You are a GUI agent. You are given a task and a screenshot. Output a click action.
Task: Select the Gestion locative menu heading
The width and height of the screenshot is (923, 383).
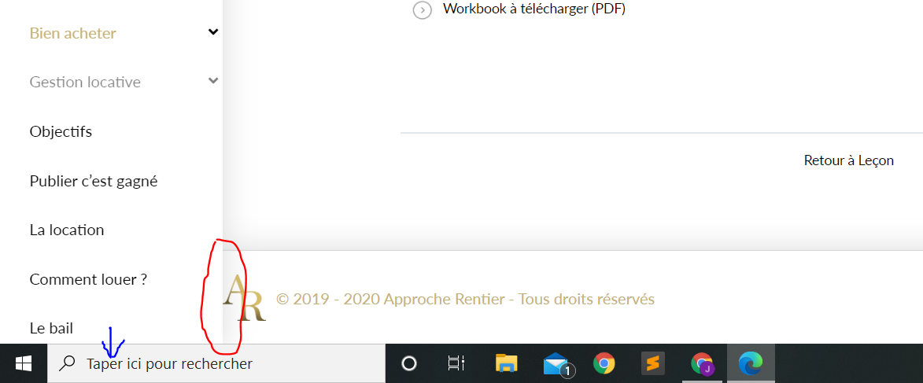coord(85,82)
